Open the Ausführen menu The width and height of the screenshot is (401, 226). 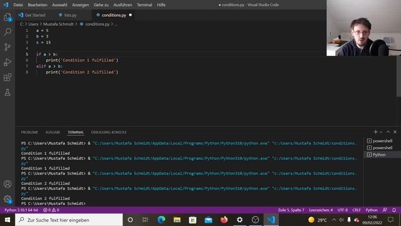(123, 4)
